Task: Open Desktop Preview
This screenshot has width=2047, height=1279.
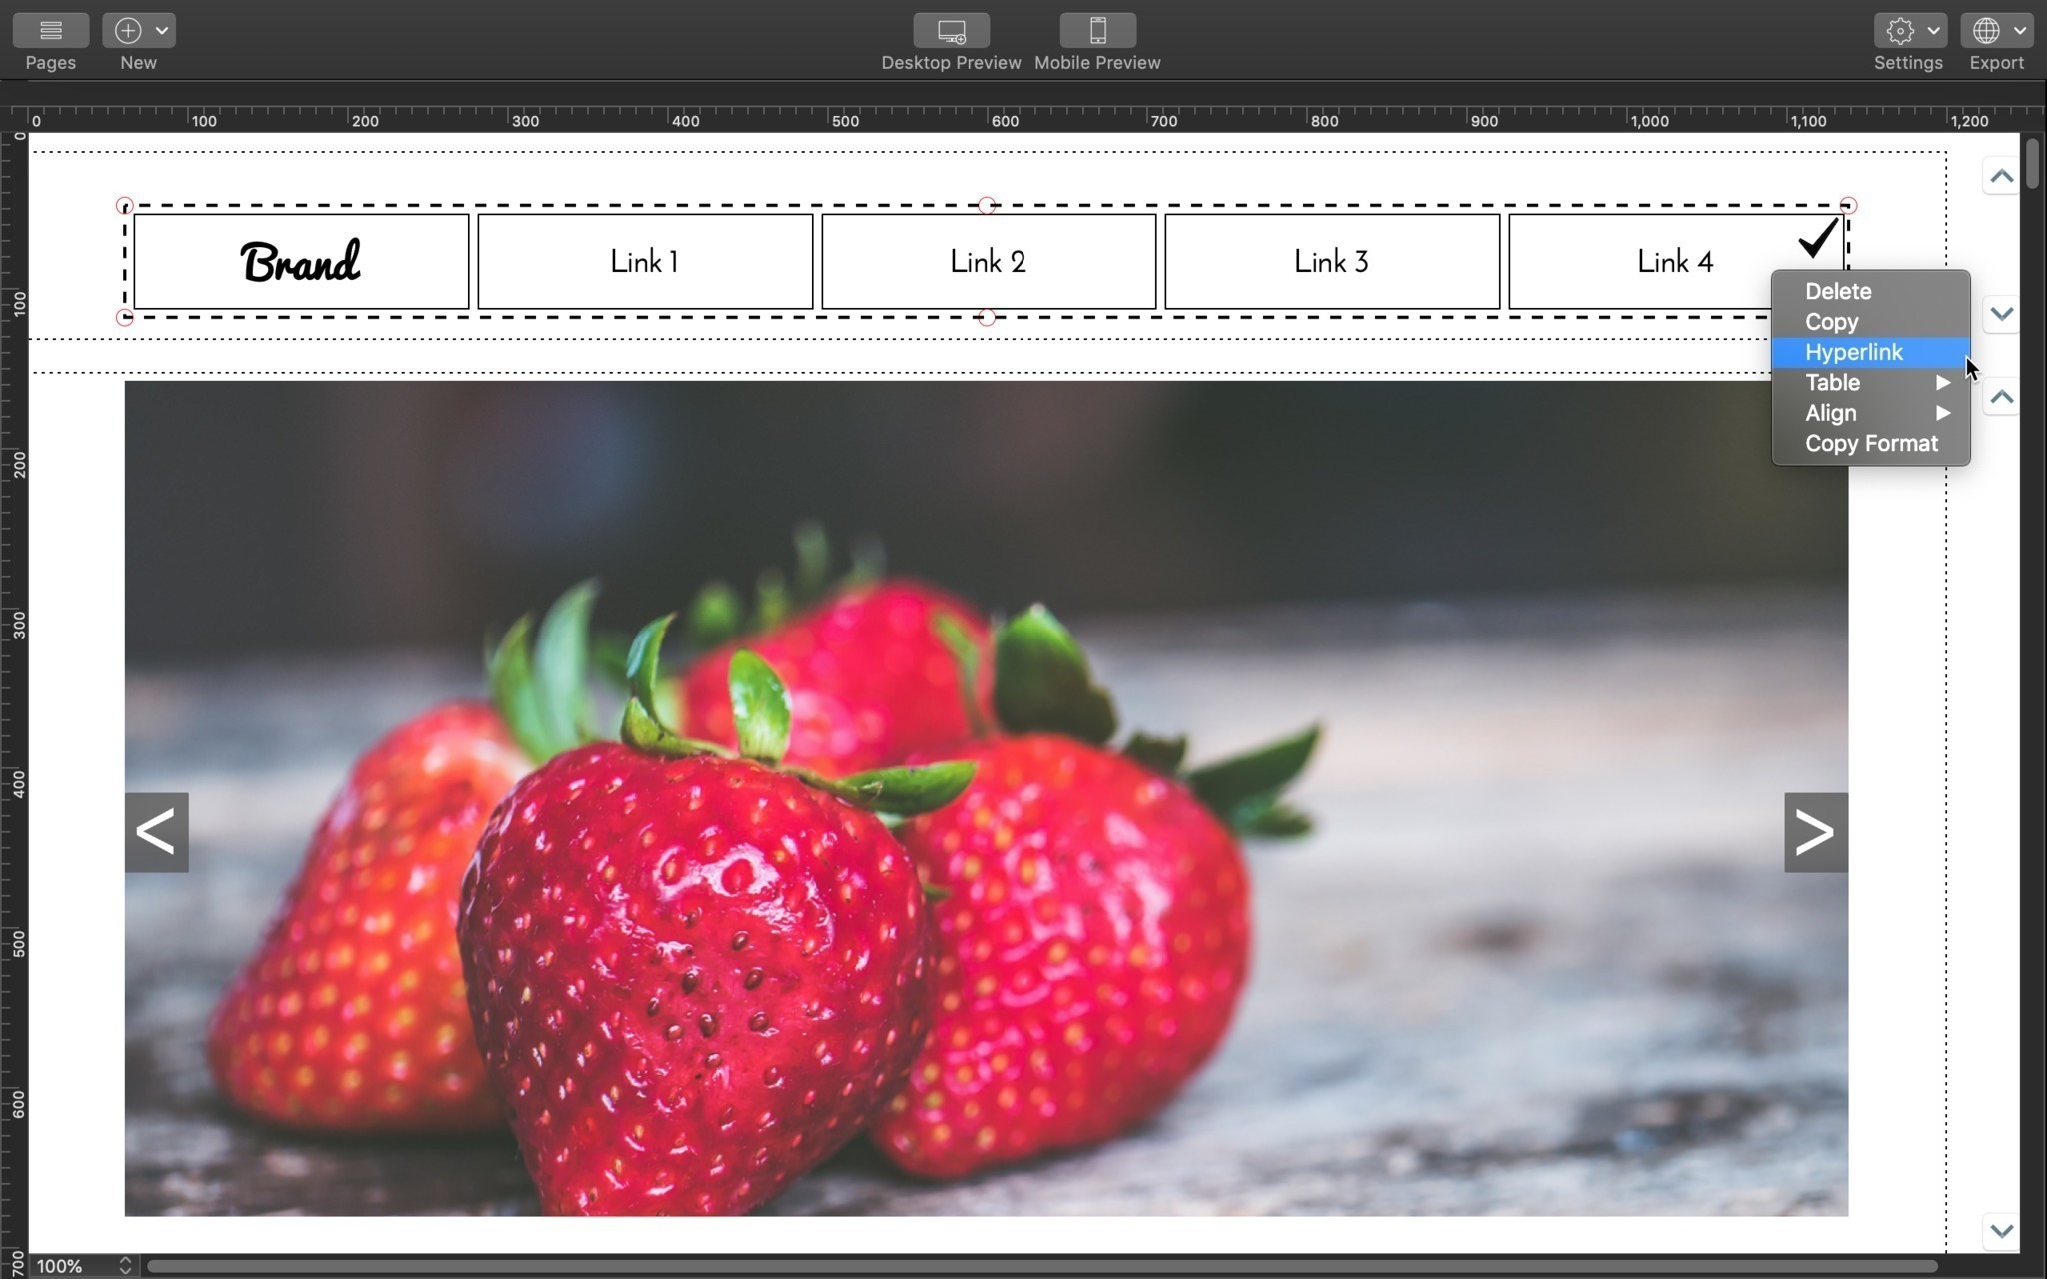Action: (951, 31)
